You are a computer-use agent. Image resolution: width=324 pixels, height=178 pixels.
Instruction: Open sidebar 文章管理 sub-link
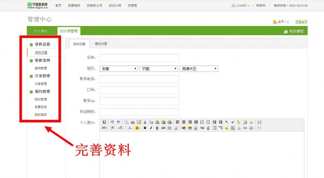coord(40,84)
